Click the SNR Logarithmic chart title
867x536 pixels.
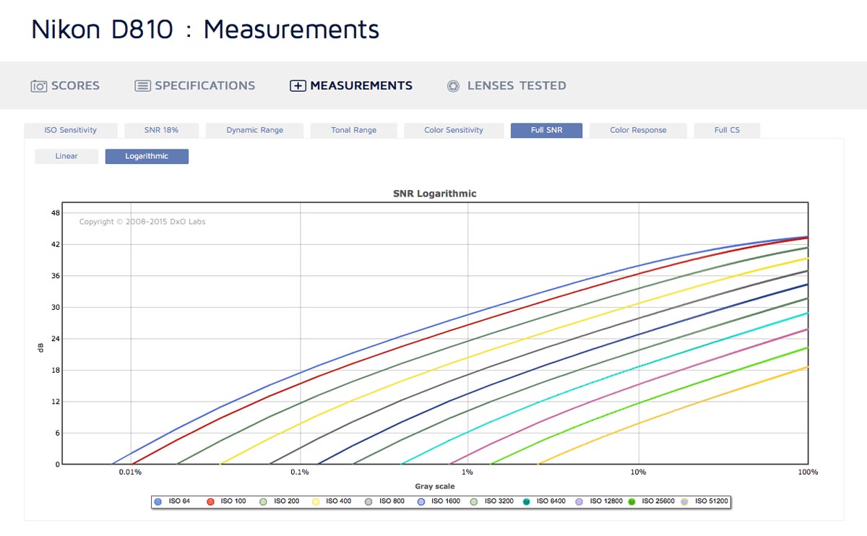[434, 194]
